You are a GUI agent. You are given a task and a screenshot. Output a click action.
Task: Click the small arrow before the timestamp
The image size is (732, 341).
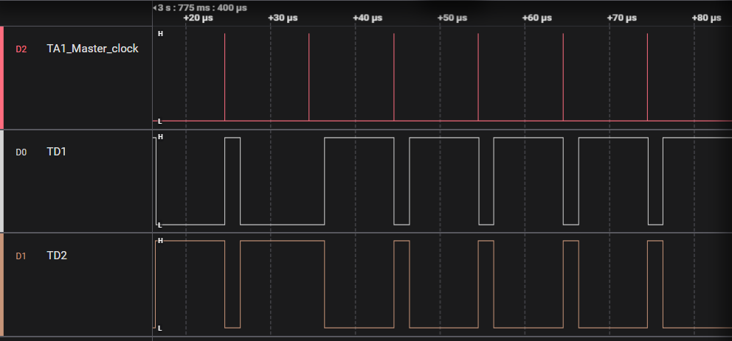[155, 8]
